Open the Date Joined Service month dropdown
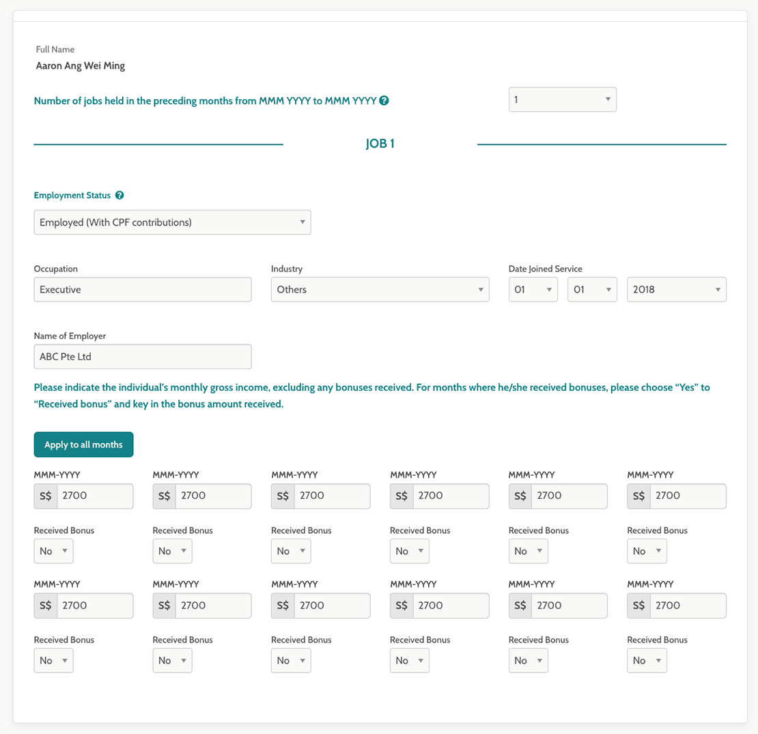Screen dimensions: 758x734 pyautogui.click(x=592, y=289)
